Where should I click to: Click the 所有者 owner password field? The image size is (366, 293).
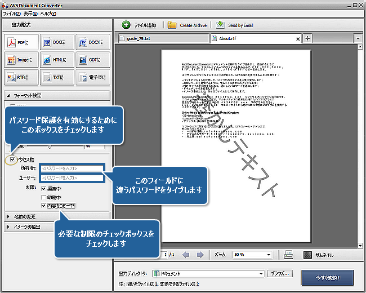[x=72, y=168]
